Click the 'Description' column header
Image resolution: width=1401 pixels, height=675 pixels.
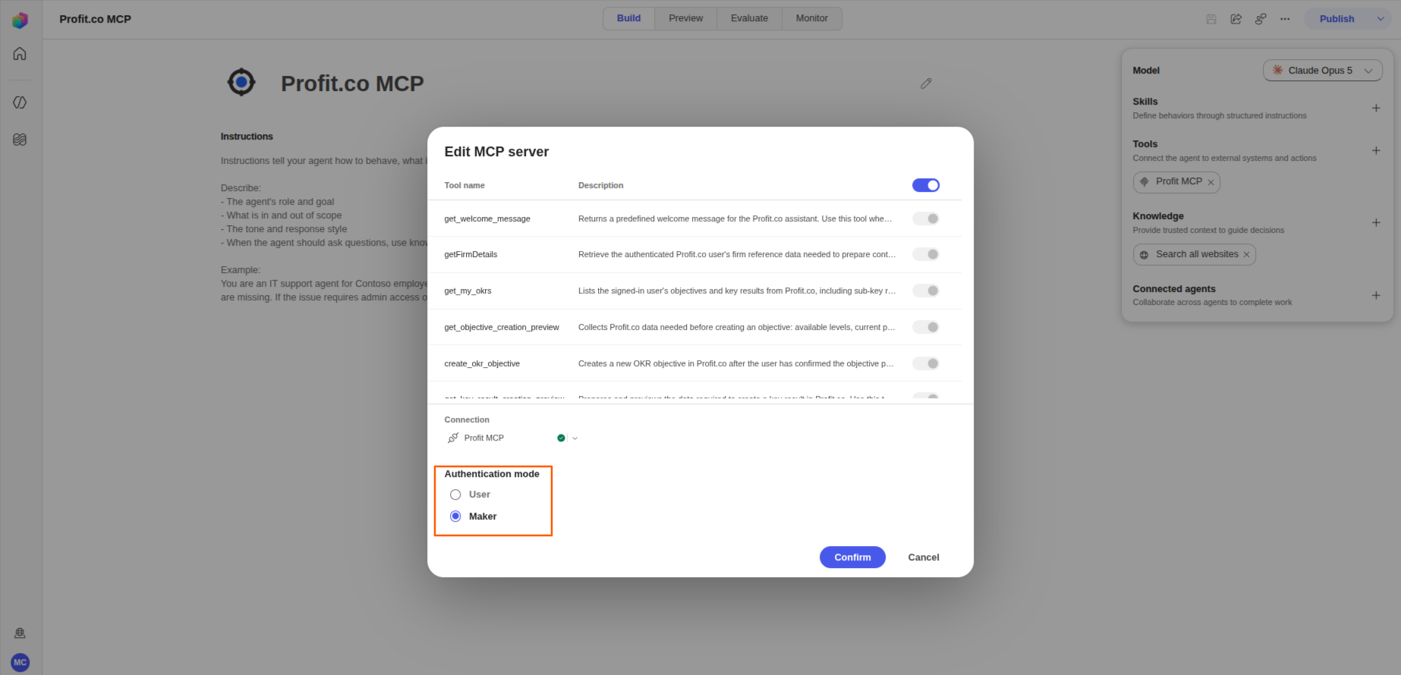tap(600, 185)
